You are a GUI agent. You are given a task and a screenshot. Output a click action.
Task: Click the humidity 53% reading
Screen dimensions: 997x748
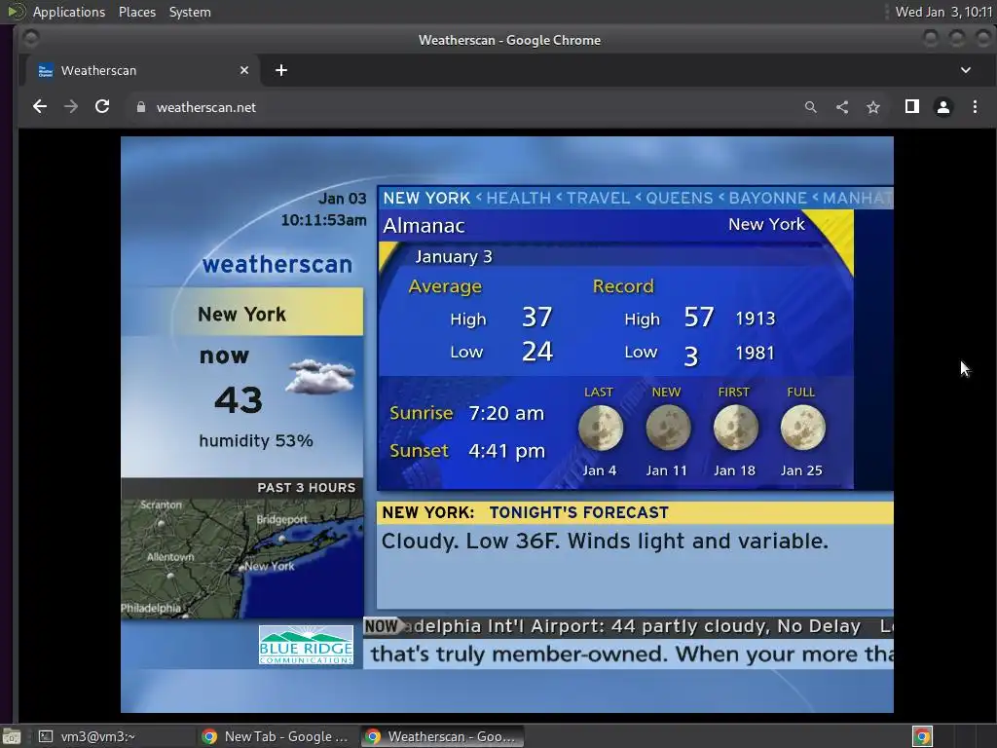pos(256,441)
